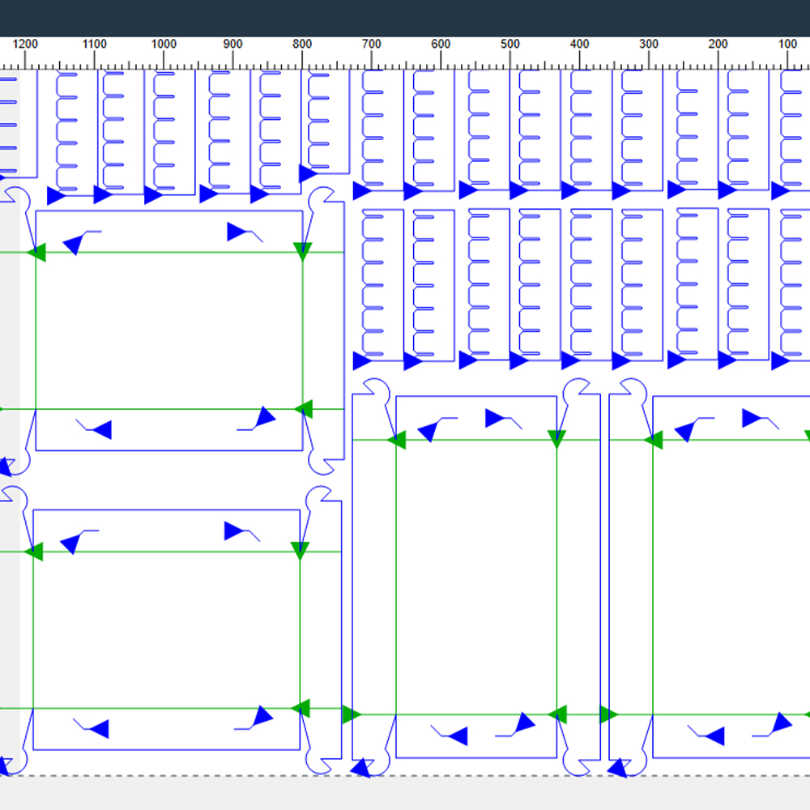Click the dark title bar above the ruler
810x810 pixels.
coord(405,18)
